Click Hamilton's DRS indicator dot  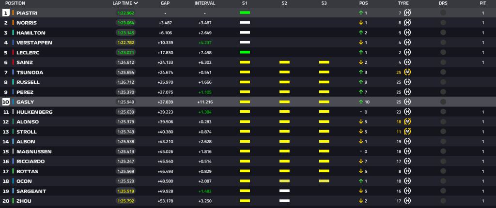(443, 32)
